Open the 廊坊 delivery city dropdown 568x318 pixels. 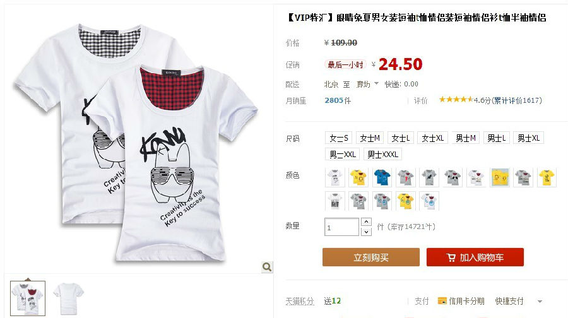(367, 85)
